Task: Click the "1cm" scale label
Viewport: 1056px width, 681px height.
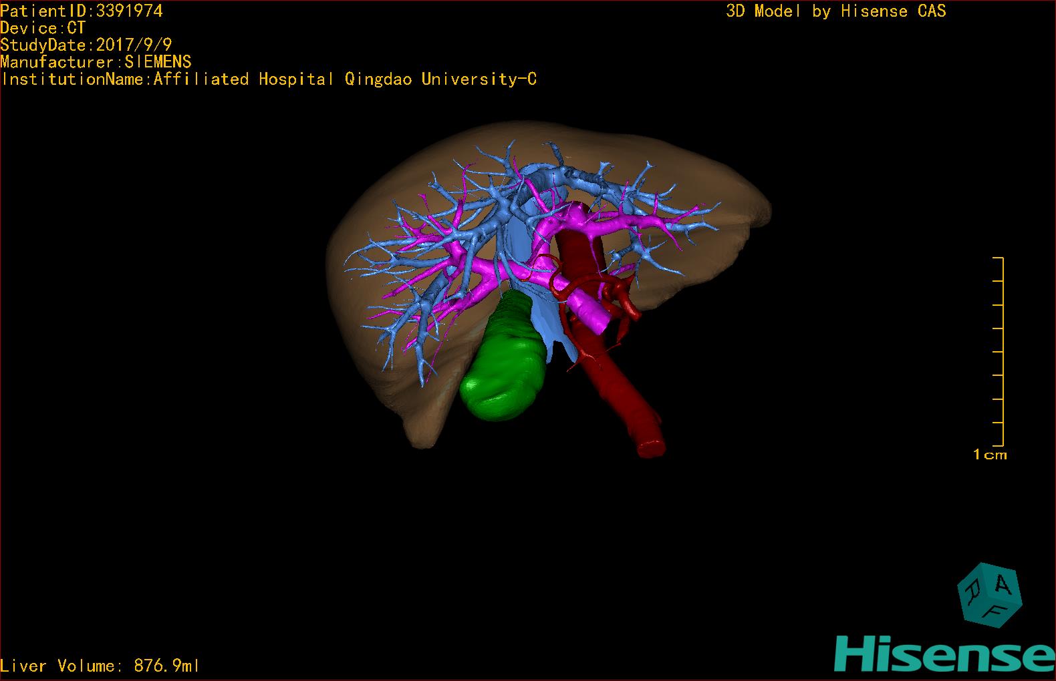Action: click(990, 455)
